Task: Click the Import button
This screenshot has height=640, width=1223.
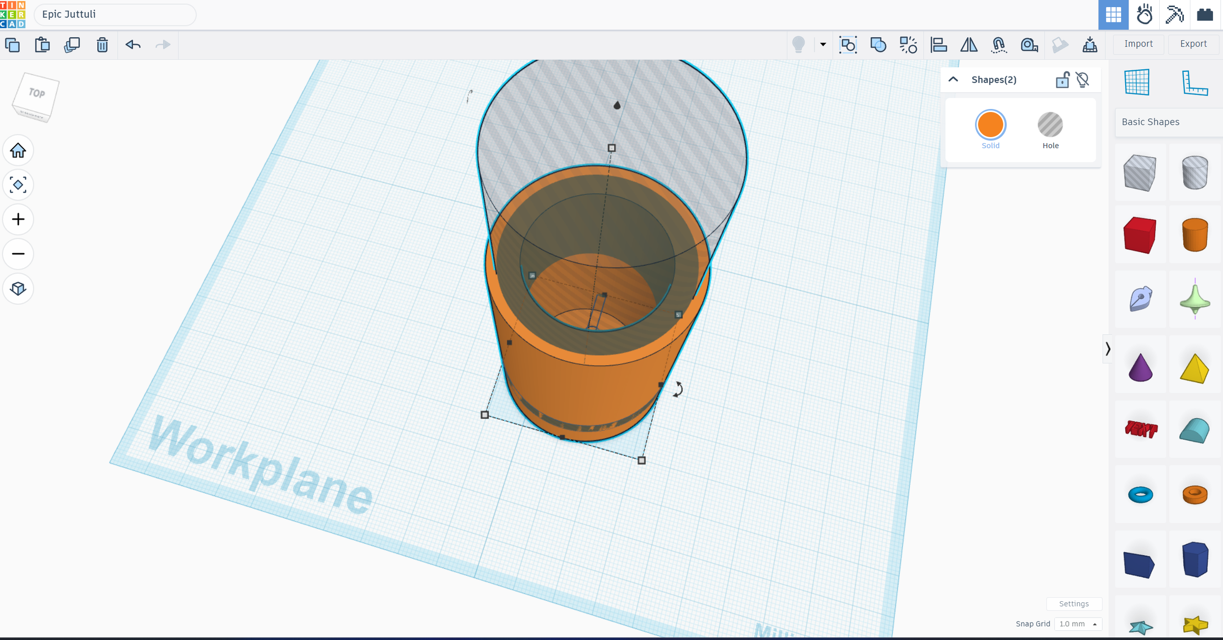Action: [x=1138, y=44]
